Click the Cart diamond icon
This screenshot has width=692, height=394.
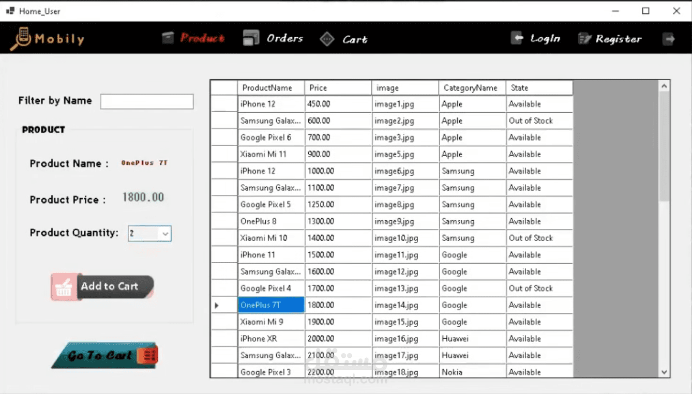(x=327, y=38)
